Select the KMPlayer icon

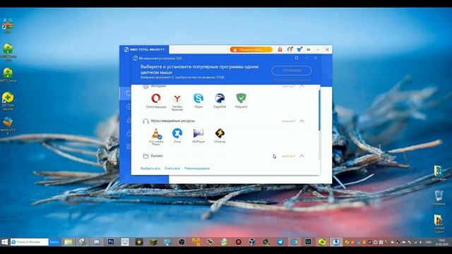(x=198, y=133)
